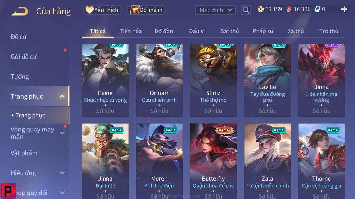Click the red ruby currency icon

(289, 9)
